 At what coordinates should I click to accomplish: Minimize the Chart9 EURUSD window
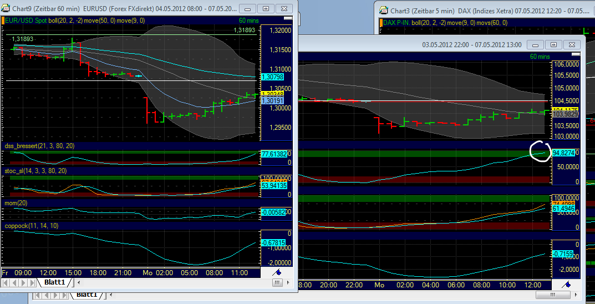[248, 9]
